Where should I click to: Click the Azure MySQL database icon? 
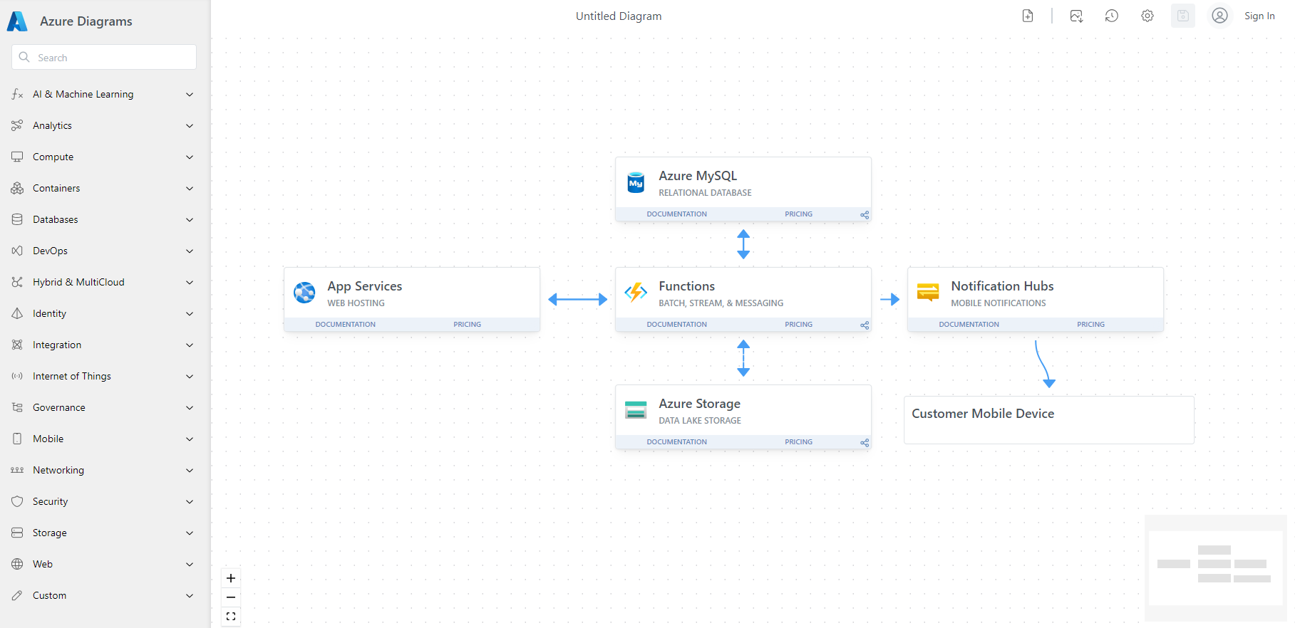tap(636, 182)
